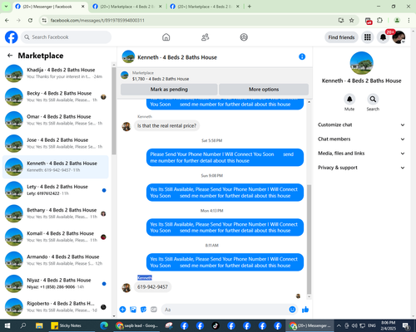Open the profile circle icon in top navigation
Screen dimensions: 416x332
(x=244, y=37)
